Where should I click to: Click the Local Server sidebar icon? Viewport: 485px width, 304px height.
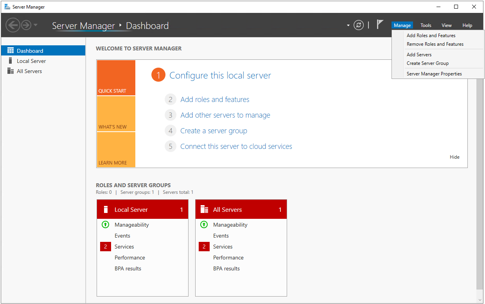pos(11,61)
